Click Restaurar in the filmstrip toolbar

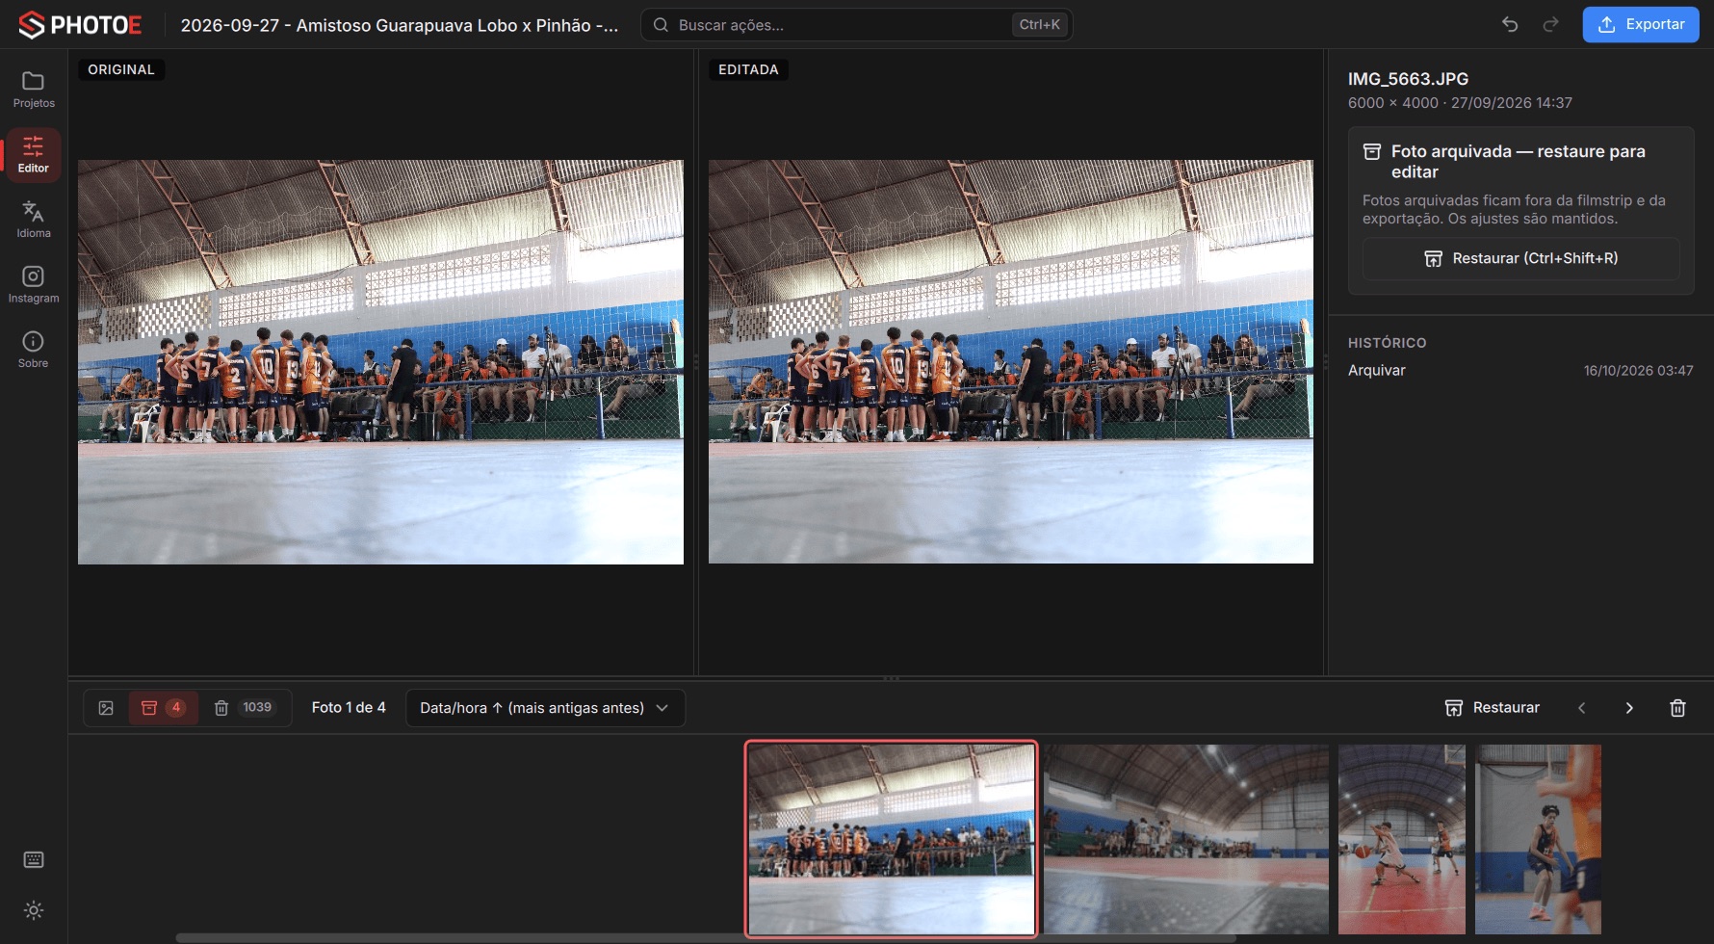click(x=1493, y=708)
